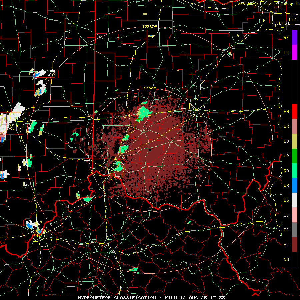The height and width of the screenshot is (300, 300).
Task: Click the BI legend label
Action: coord(286,245)
